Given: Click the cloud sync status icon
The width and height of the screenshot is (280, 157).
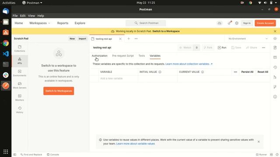Looking at the screenshot, I should pos(220,23).
